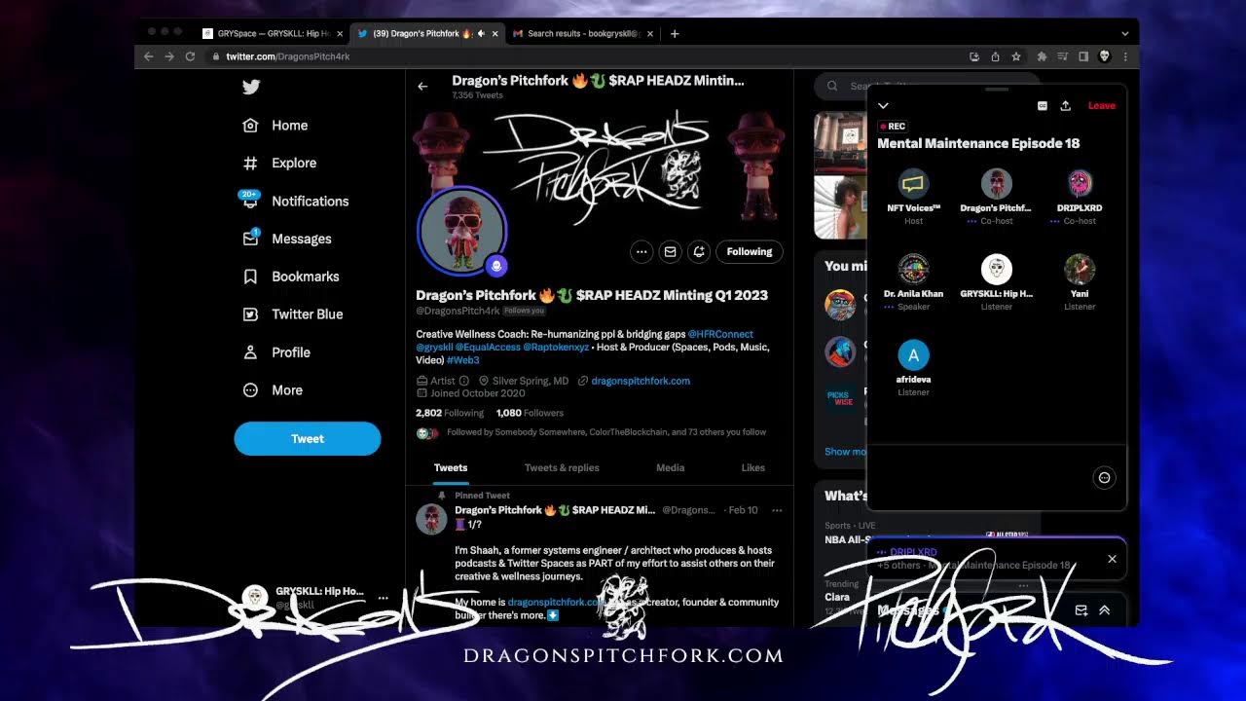Open the @HFRConnect mention link

pos(720,334)
